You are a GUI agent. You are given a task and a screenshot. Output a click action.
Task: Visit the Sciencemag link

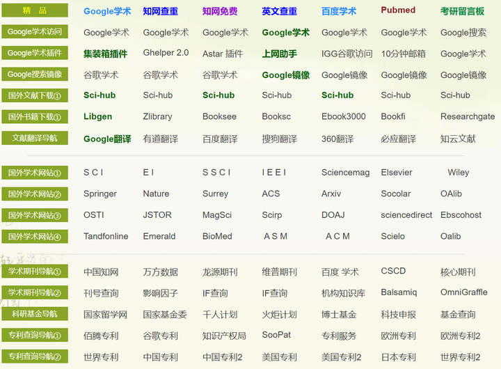click(x=345, y=173)
